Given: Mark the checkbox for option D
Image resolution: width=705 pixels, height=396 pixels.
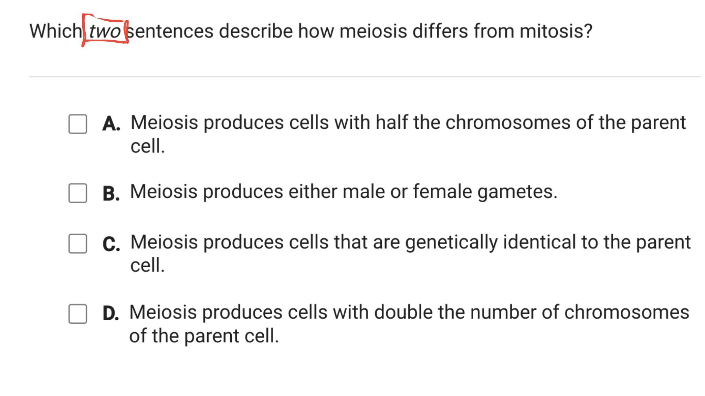Looking at the screenshot, I should 77,314.
